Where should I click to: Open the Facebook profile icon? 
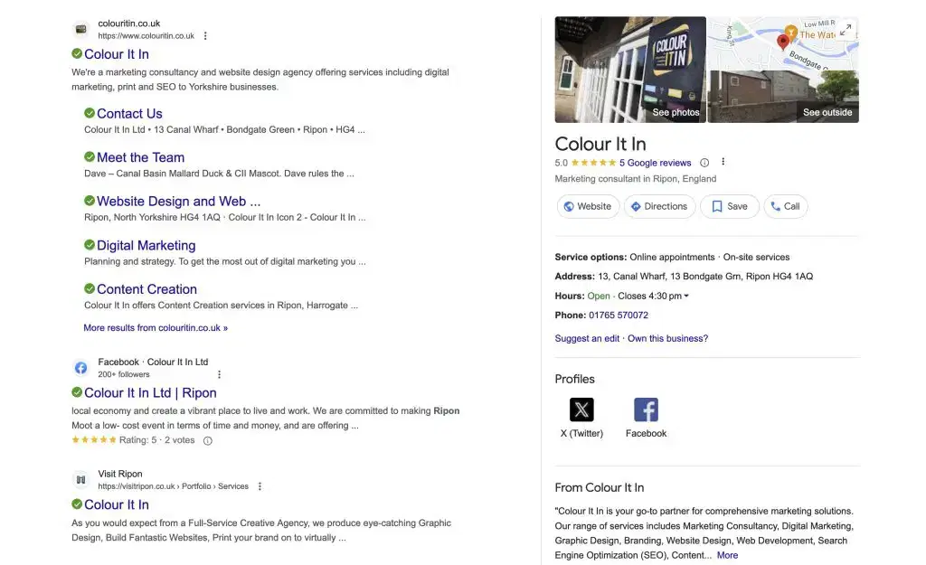[646, 410]
